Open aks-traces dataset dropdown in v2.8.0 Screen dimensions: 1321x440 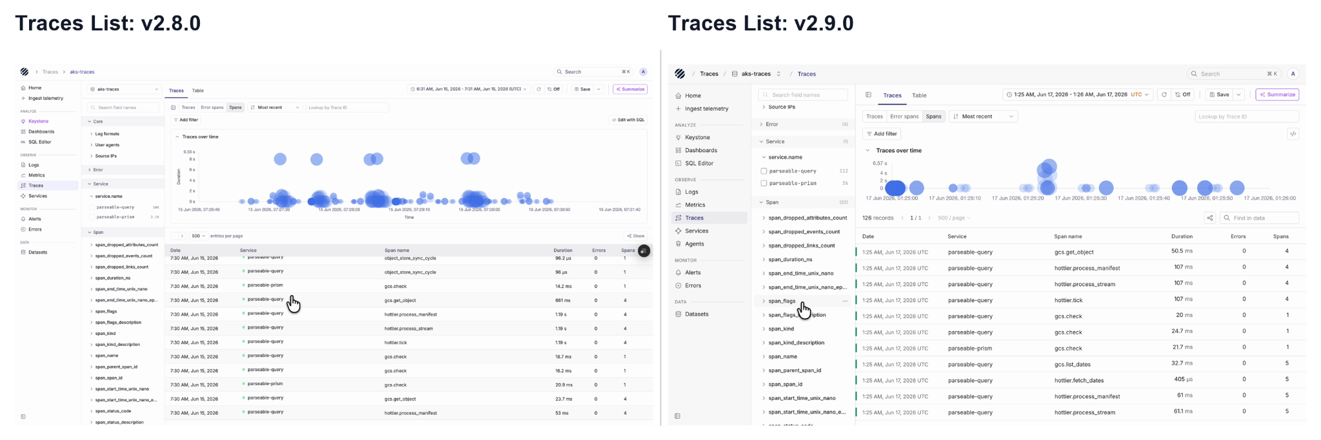124,89
